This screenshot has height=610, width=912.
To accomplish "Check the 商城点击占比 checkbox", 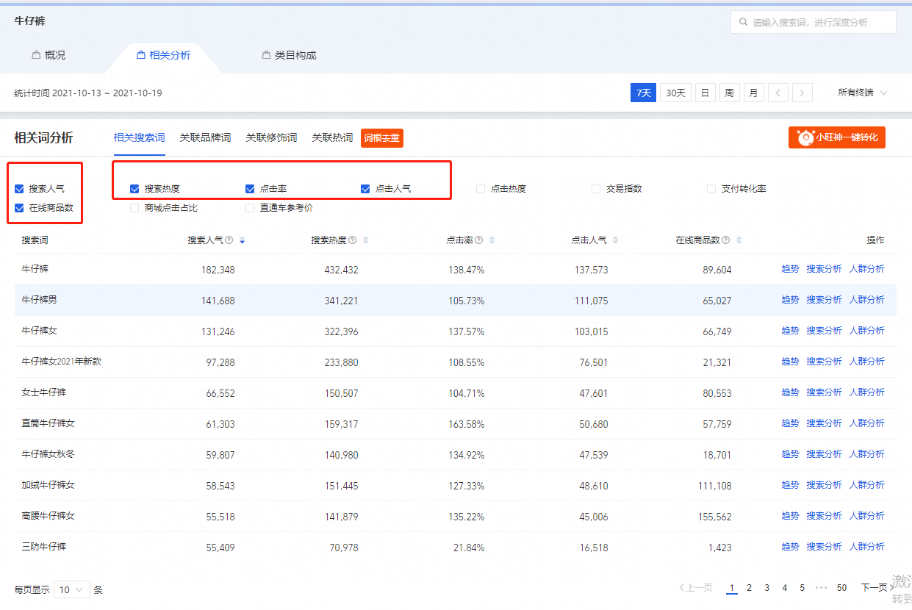I will pos(134,208).
